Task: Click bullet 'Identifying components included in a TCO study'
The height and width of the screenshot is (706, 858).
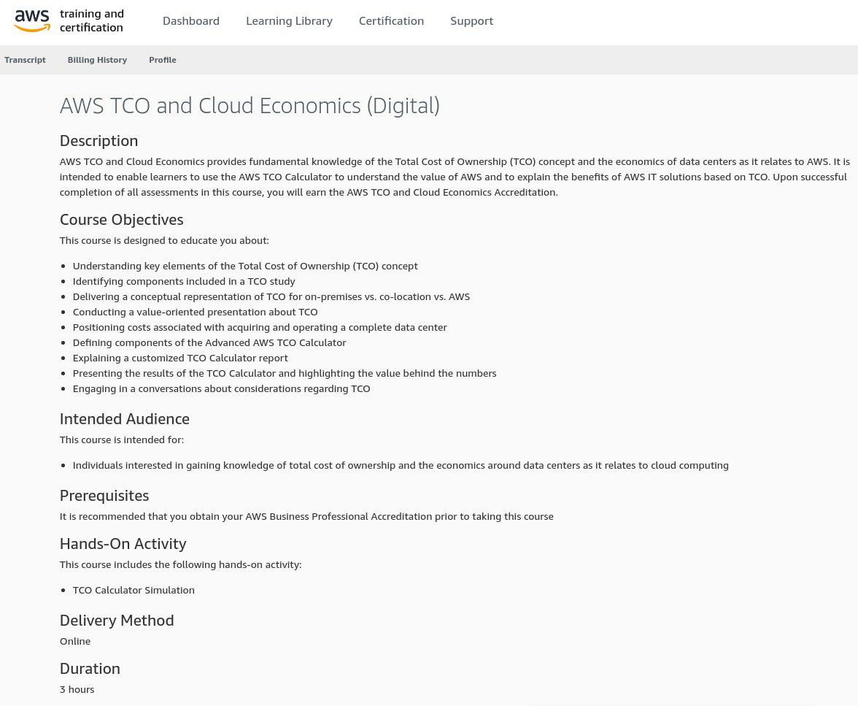Action: click(184, 282)
